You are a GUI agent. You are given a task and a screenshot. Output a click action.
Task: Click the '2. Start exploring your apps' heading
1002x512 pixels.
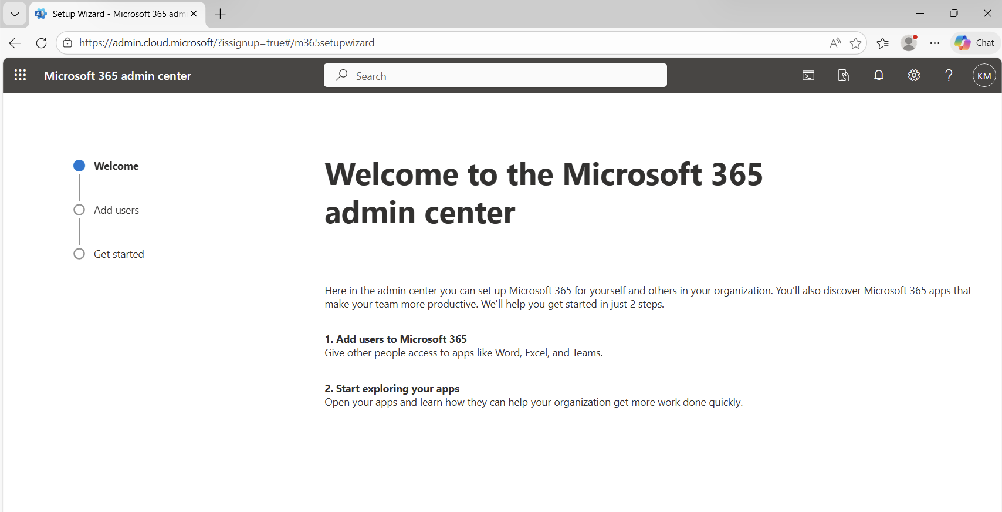392,389
